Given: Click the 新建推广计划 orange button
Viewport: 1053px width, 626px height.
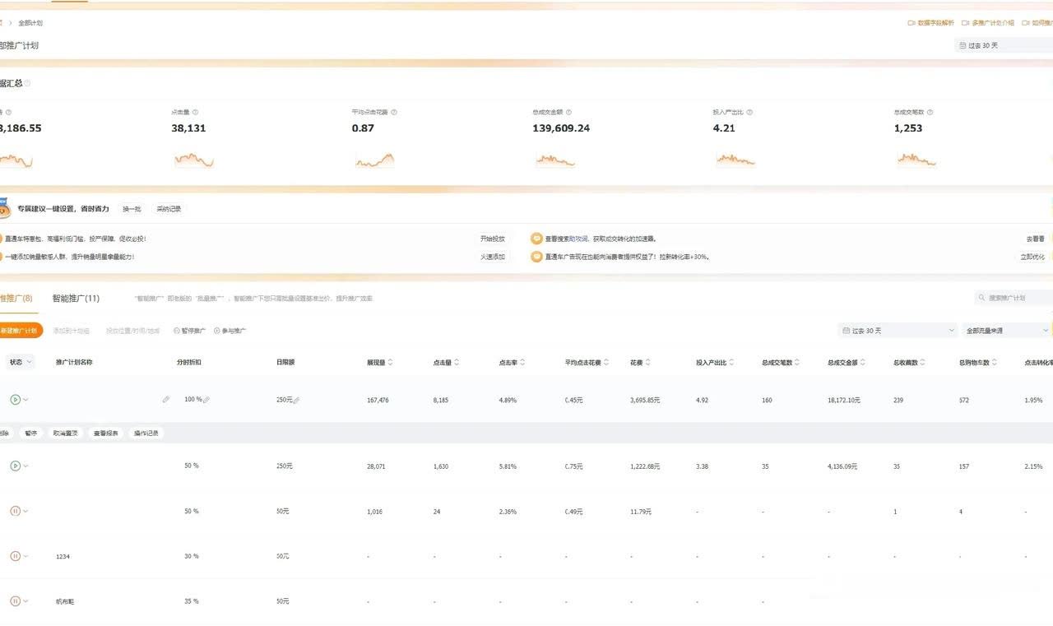Looking at the screenshot, I should pyautogui.click(x=21, y=331).
